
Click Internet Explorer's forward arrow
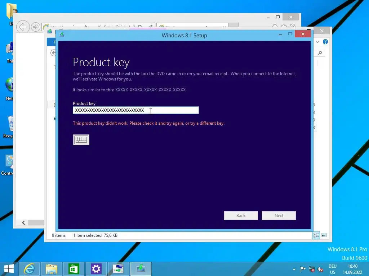[36, 27]
